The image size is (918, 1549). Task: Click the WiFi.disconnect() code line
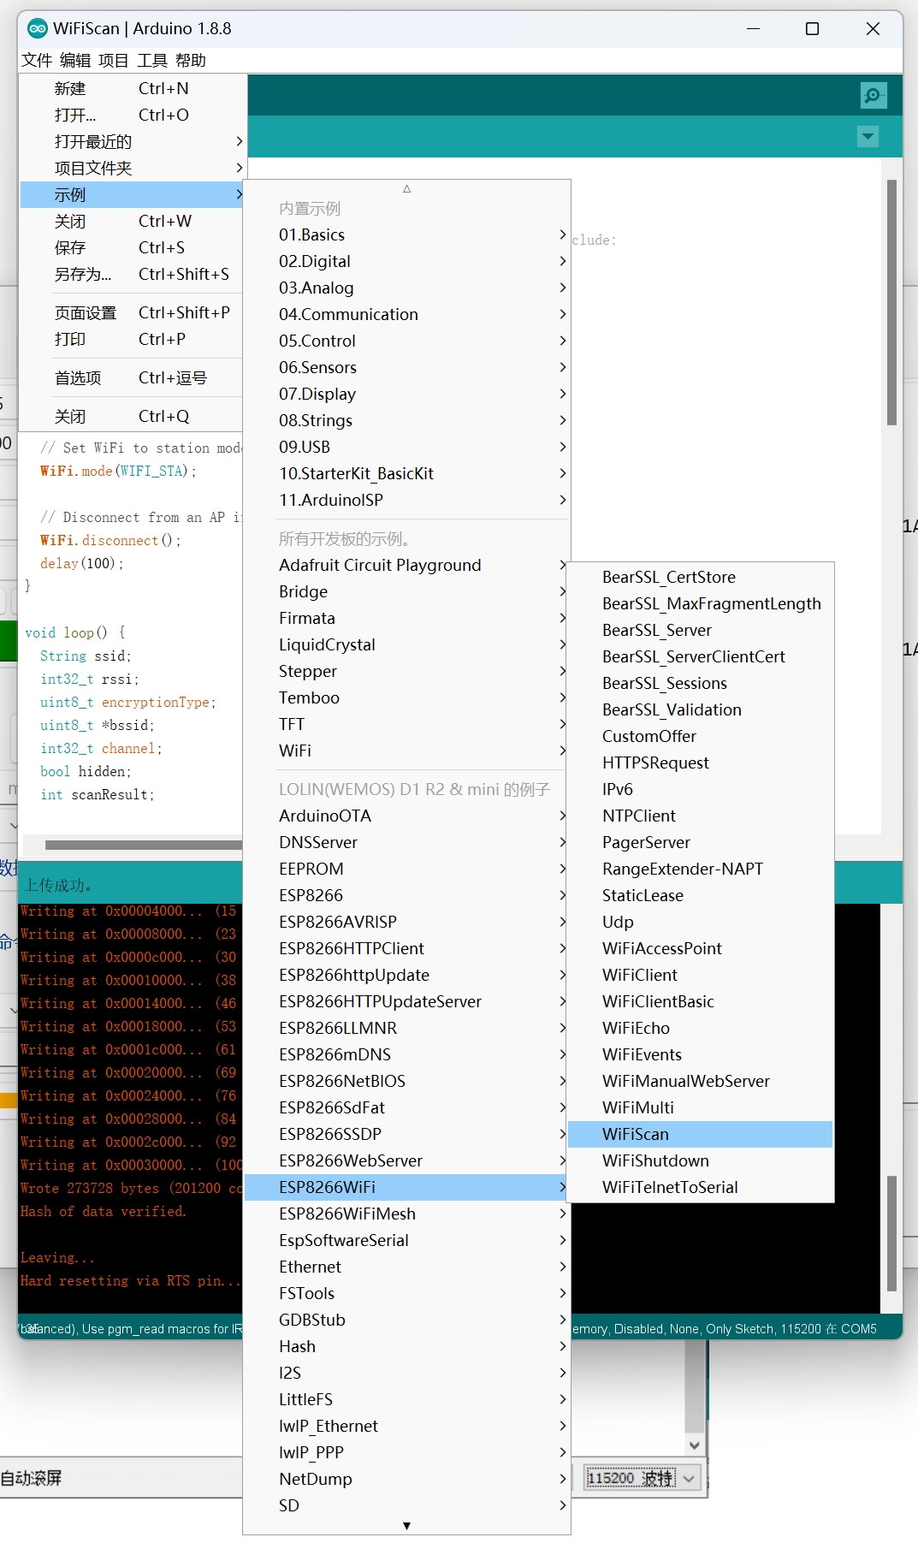click(110, 540)
